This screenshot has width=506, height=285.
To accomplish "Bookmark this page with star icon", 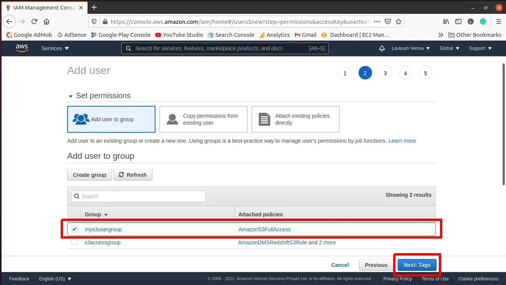I will [399, 21].
